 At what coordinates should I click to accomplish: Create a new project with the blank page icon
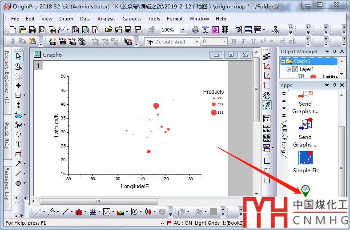(x=13, y=30)
